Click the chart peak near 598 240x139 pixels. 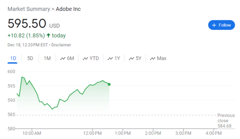[x=22, y=77]
